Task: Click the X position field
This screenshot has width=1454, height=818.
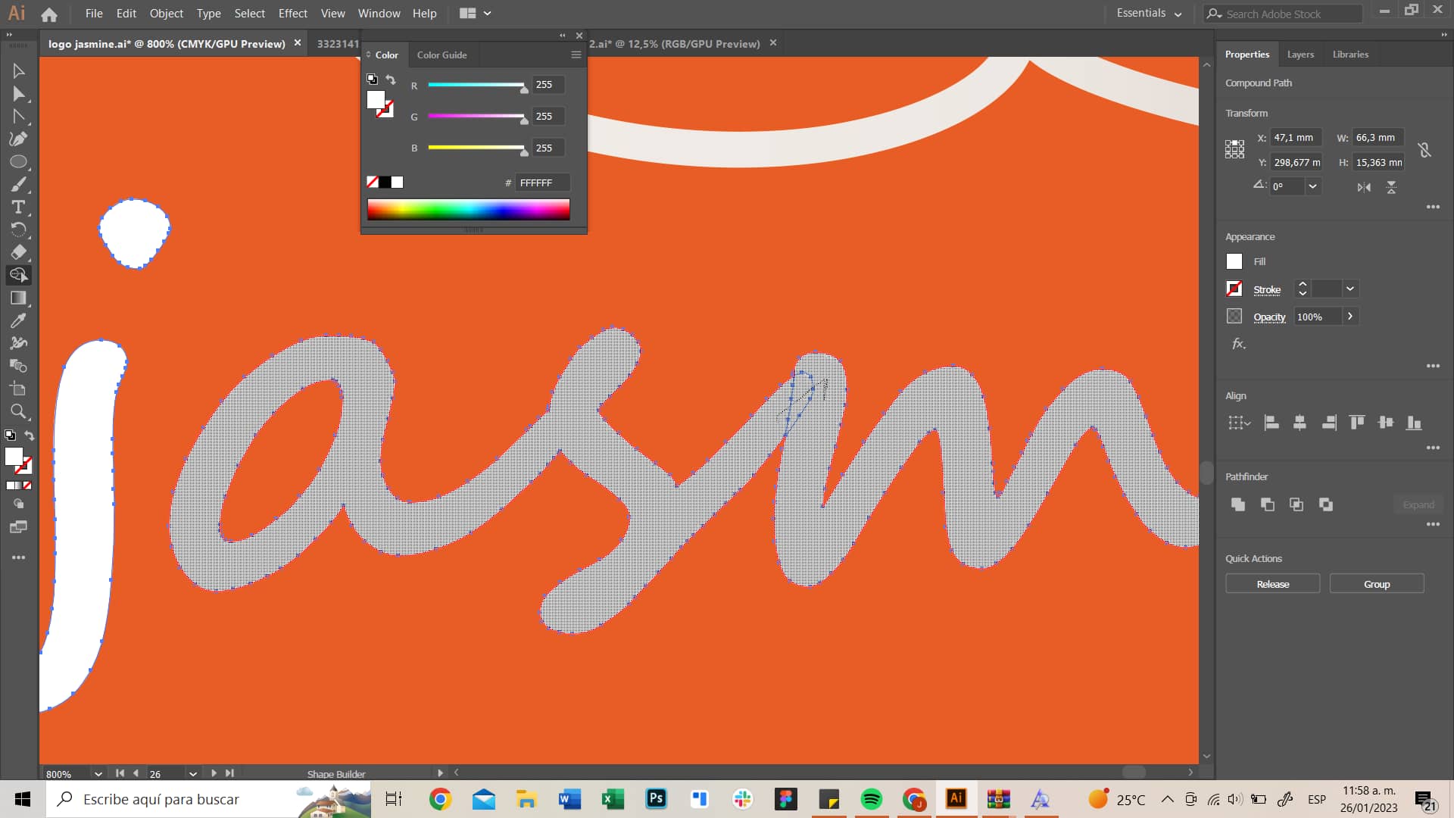Action: click(x=1296, y=137)
